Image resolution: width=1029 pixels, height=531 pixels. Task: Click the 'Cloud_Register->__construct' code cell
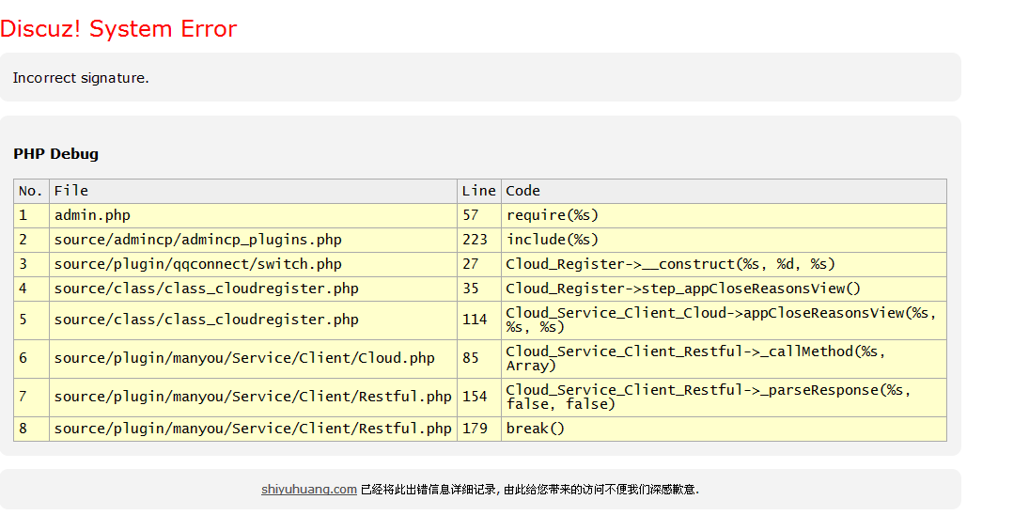tap(670, 264)
